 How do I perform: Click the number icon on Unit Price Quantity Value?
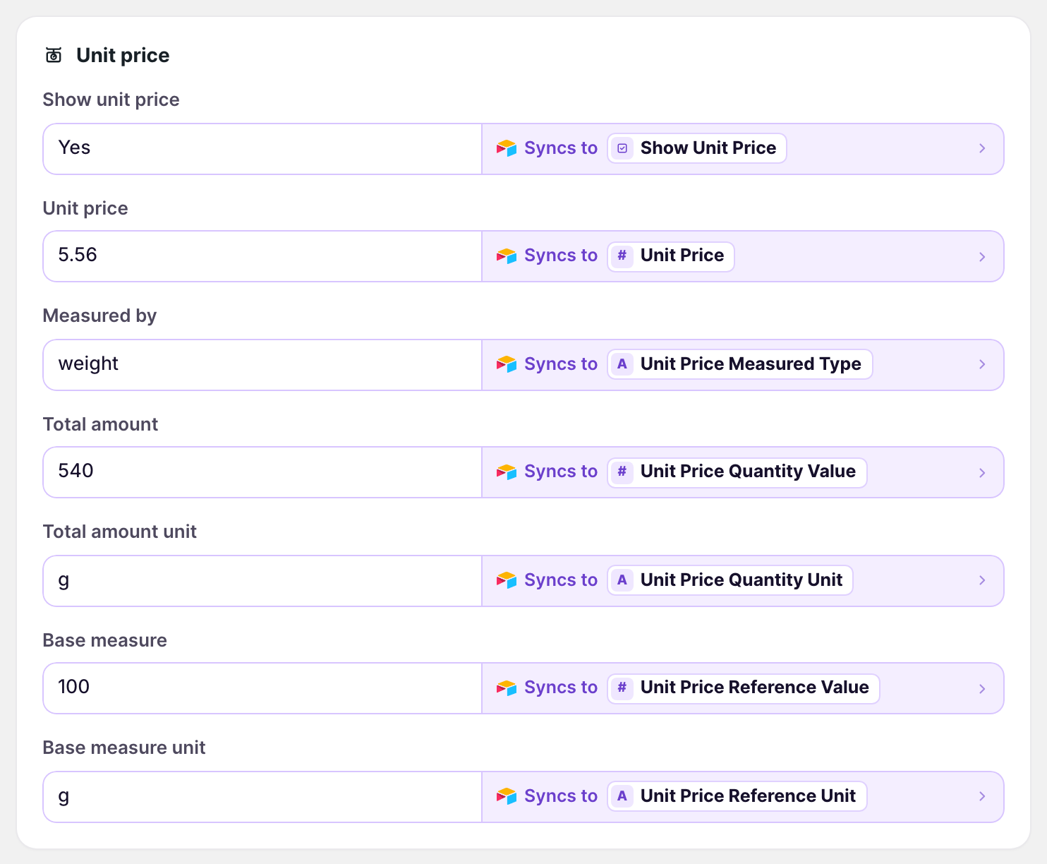click(x=622, y=472)
